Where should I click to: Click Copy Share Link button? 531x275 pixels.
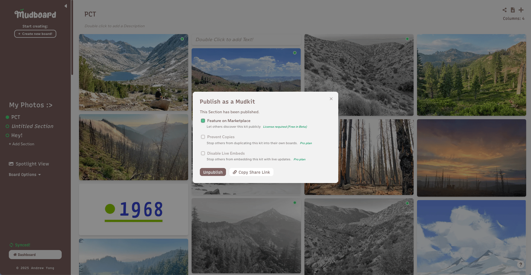point(251,172)
